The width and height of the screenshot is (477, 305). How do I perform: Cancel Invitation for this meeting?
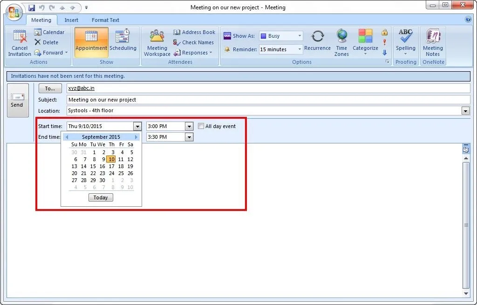[20, 43]
